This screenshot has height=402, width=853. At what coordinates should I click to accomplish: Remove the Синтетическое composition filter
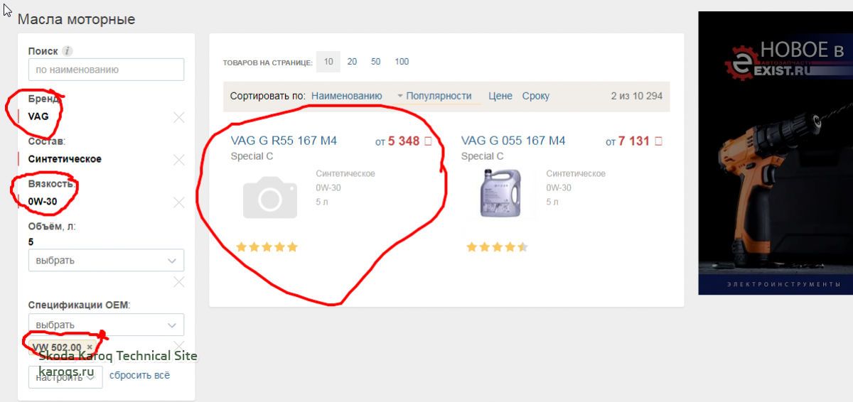(x=179, y=160)
